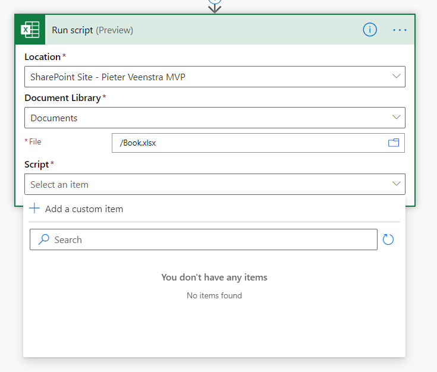Viewport: 437px width, 372px height.
Task: Click the Script label
Action: [x=36, y=165]
